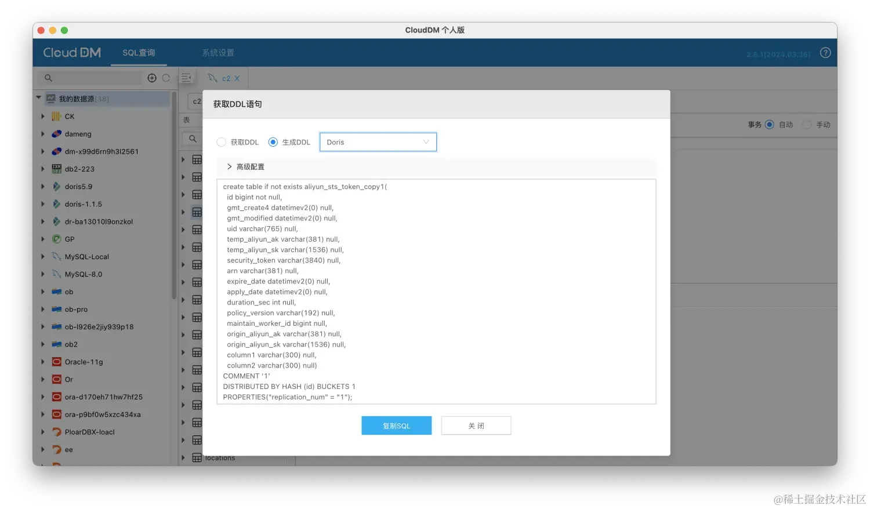Select the dr-ba13010l9onzkol tree item
The image size is (870, 509).
[99, 221]
